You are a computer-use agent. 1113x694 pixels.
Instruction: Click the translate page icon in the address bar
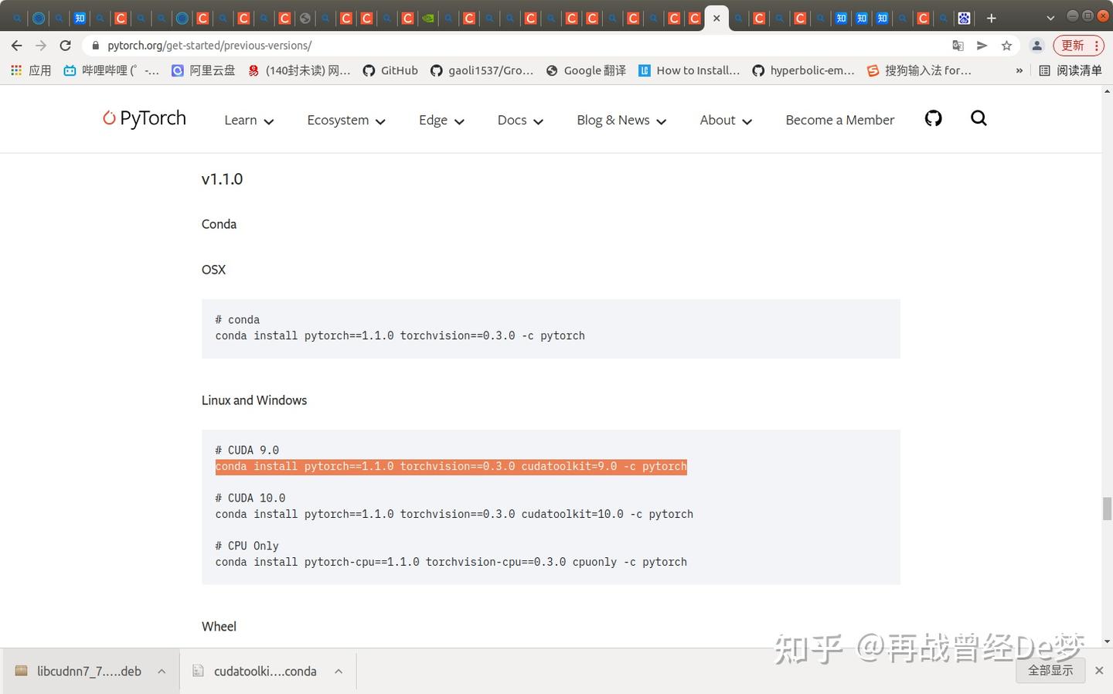pyautogui.click(x=958, y=45)
